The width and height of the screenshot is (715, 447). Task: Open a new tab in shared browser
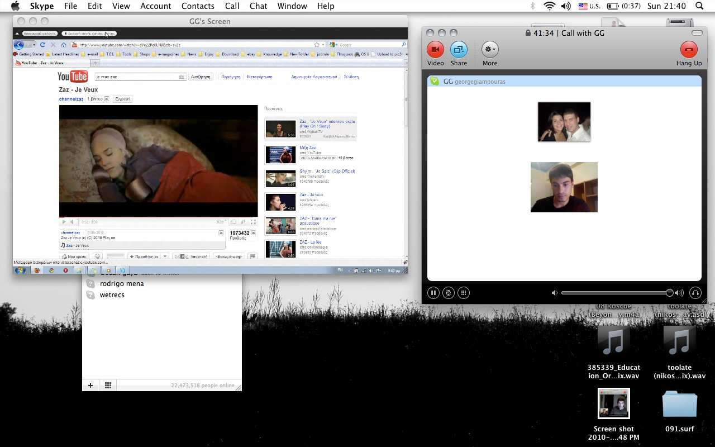(95, 63)
